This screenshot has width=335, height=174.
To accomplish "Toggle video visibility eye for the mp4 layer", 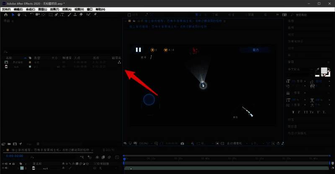I will click(4, 169).
